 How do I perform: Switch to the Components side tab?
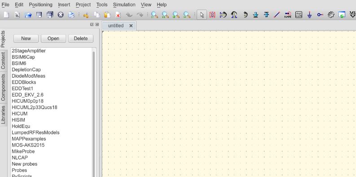click(3, 88)
